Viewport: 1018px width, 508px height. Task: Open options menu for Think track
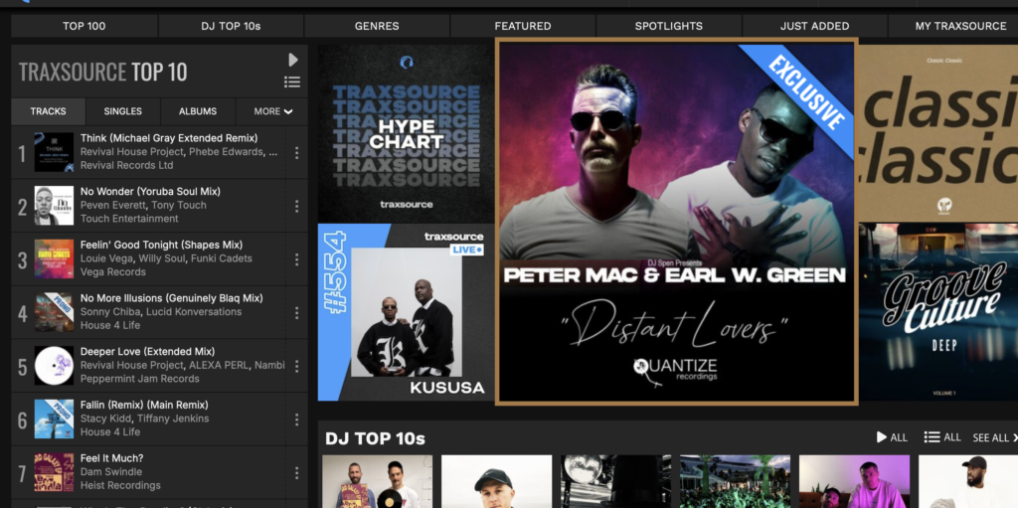click(296, 153)
